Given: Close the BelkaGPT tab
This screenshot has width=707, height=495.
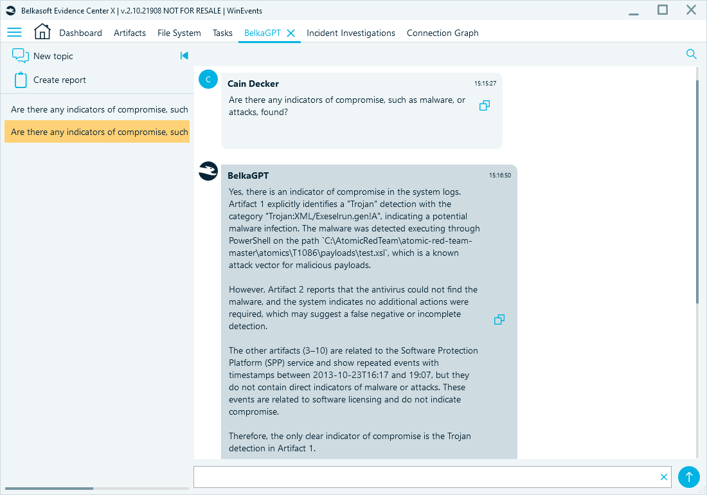Looking at the screenshot, I should coord(291,33).
